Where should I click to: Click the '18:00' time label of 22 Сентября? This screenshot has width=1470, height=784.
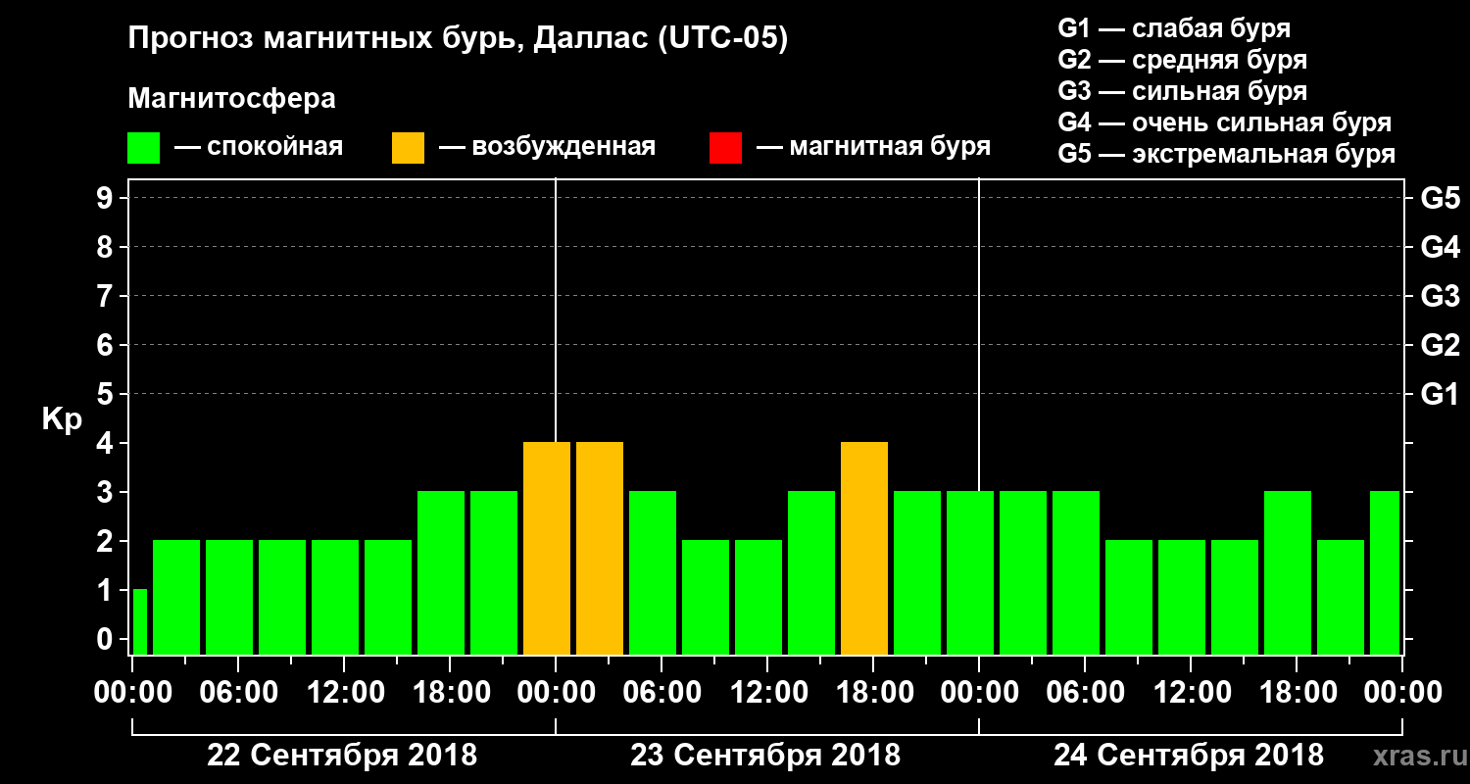(450, 693)
